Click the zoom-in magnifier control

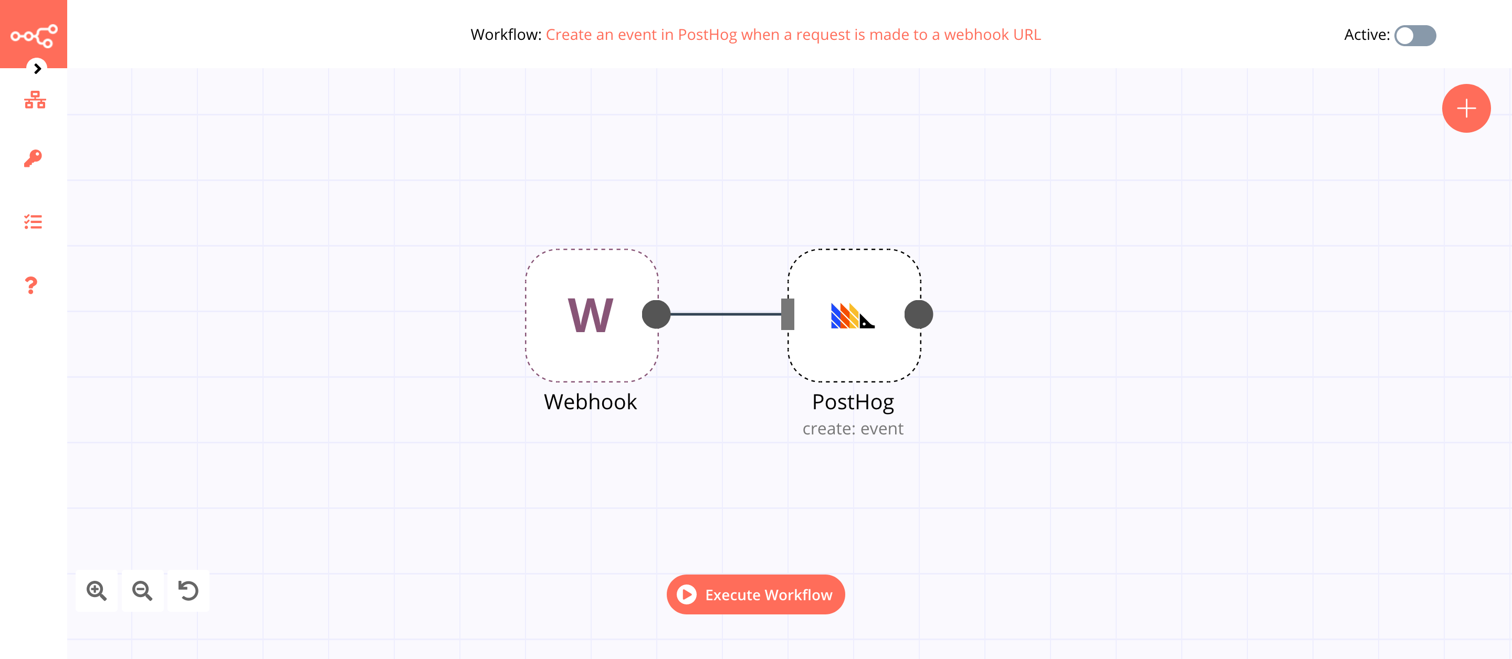tap(97, 591)
